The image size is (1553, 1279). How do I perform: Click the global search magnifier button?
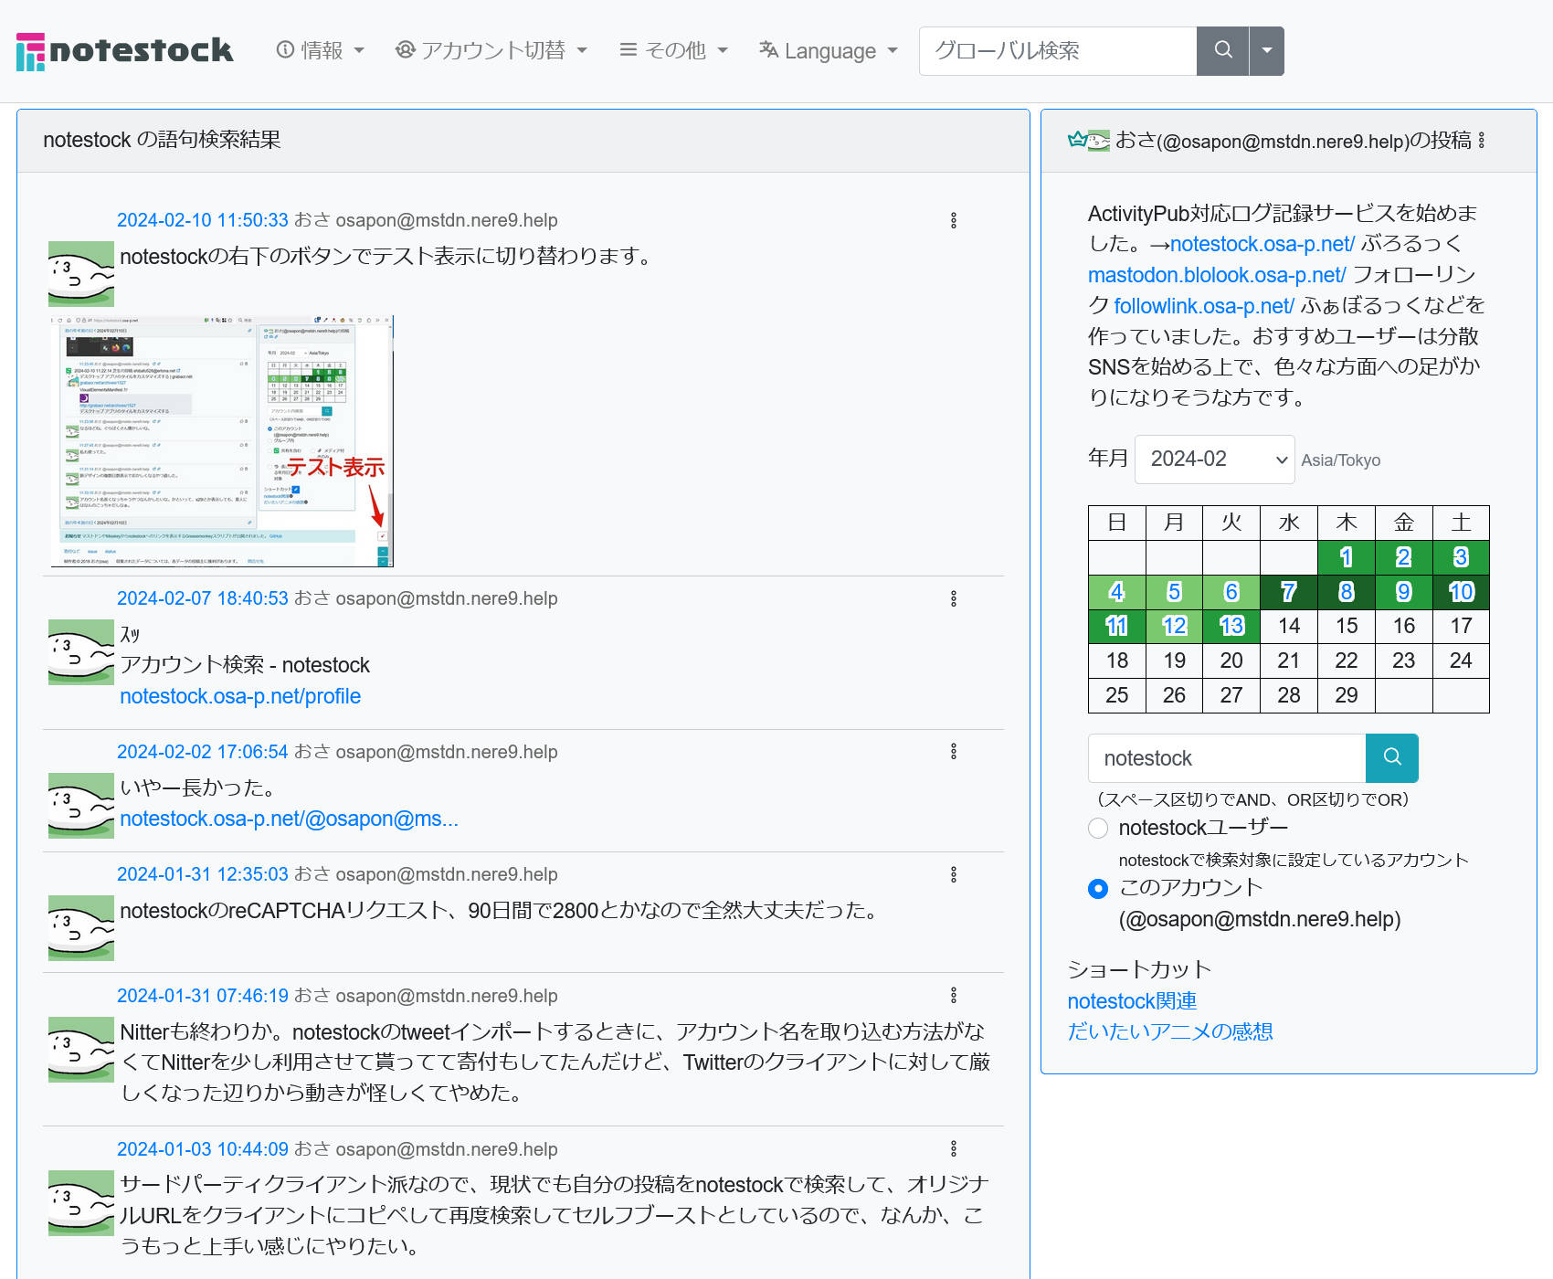point(1223,51)
